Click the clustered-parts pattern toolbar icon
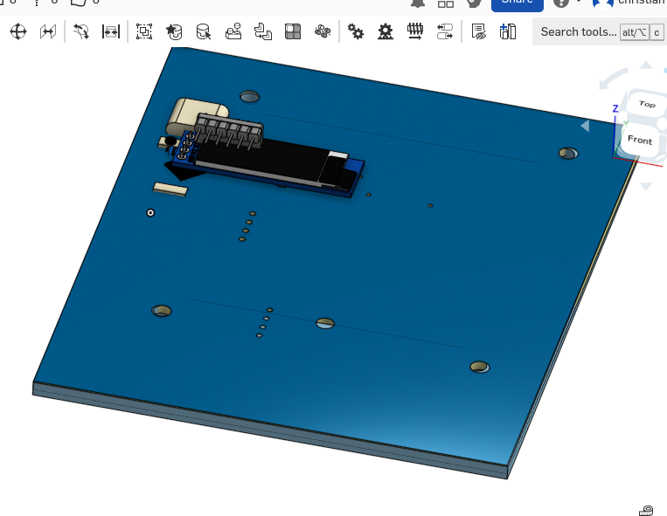This screenshot has height=516, width=667. click(323, 31)
